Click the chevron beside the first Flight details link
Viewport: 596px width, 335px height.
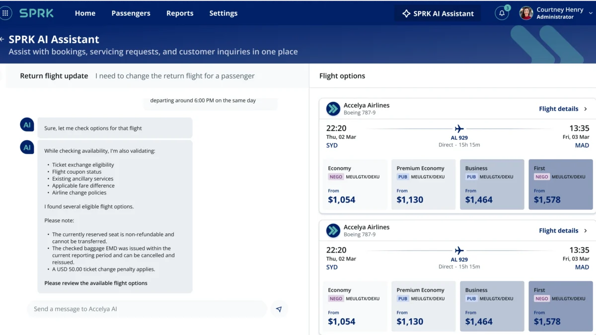pyautogui.click(x=586, y=109)
